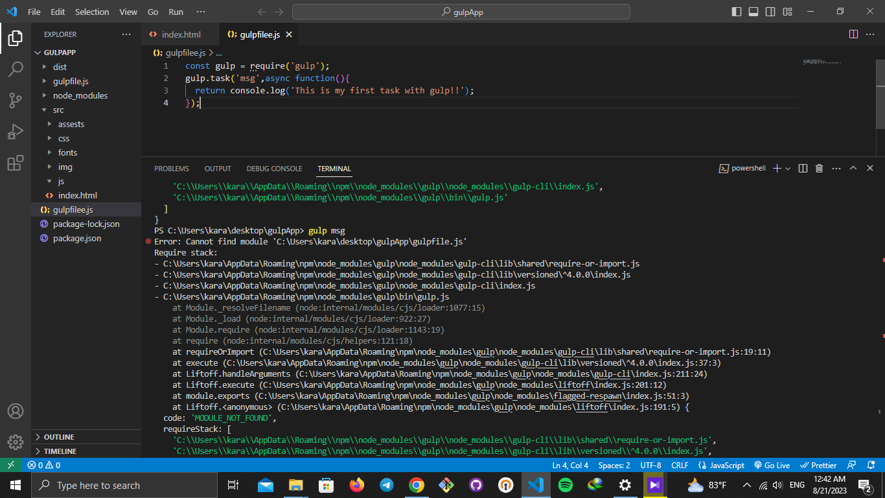Image resolution: width=885 pixels, height=498 pixels.
Task: Open editor more actions ellipsis
Action: [x=870, y=34]
